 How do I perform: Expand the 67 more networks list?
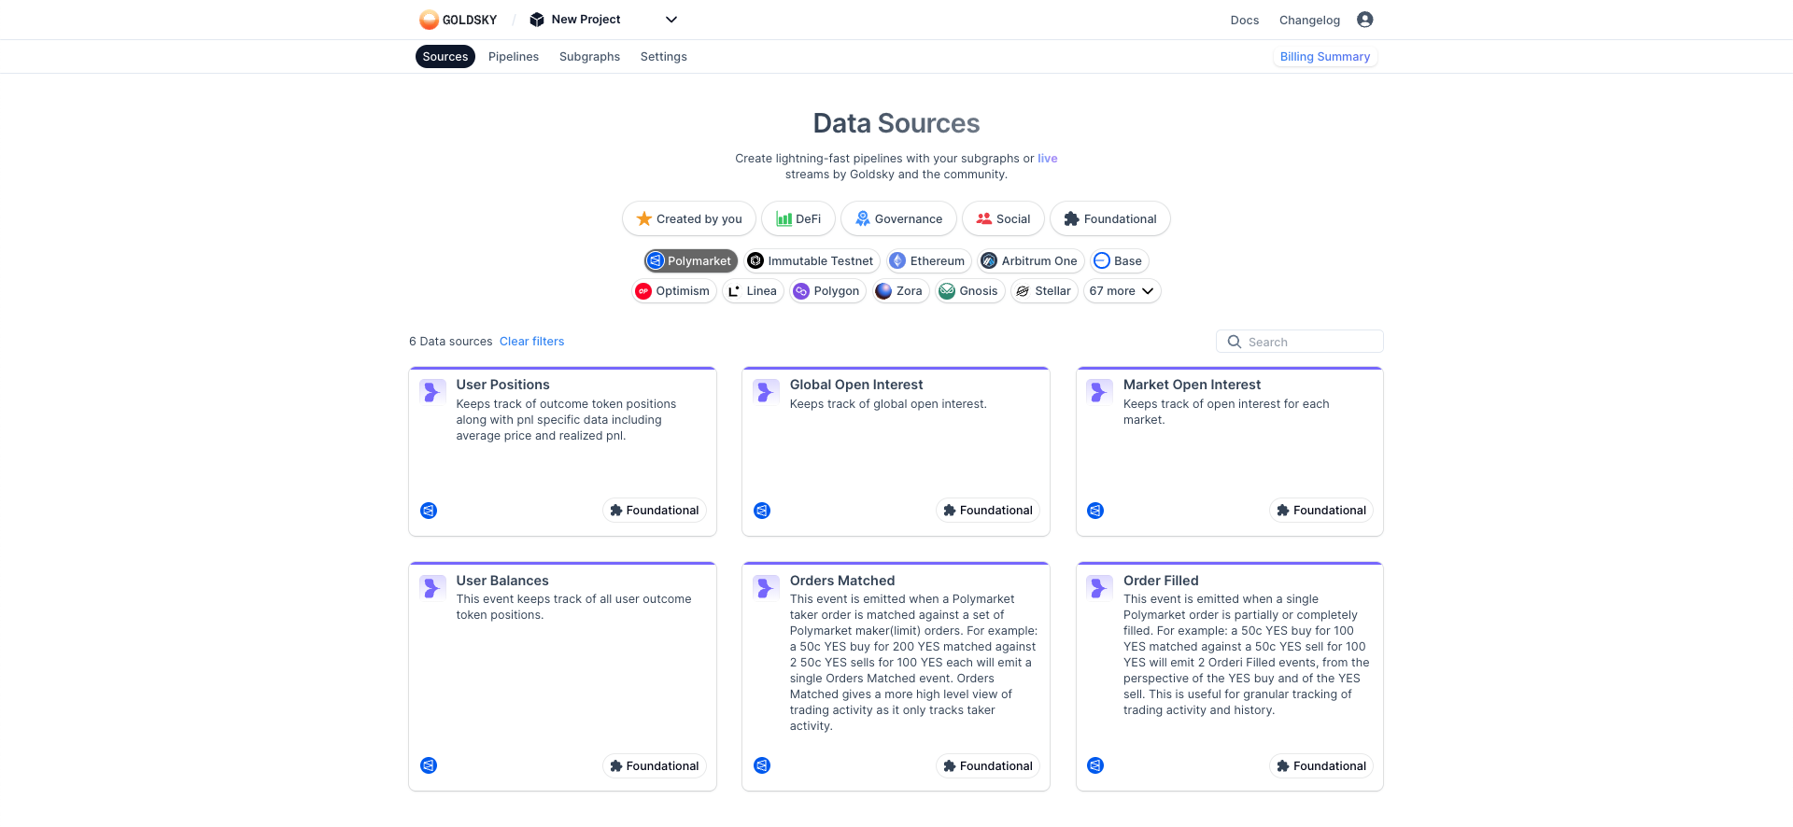point(1122,291)
